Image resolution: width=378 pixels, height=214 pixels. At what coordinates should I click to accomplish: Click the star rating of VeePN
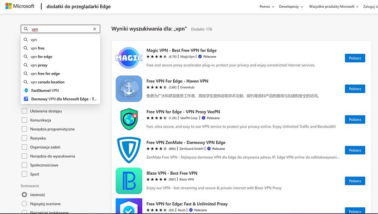156,118
